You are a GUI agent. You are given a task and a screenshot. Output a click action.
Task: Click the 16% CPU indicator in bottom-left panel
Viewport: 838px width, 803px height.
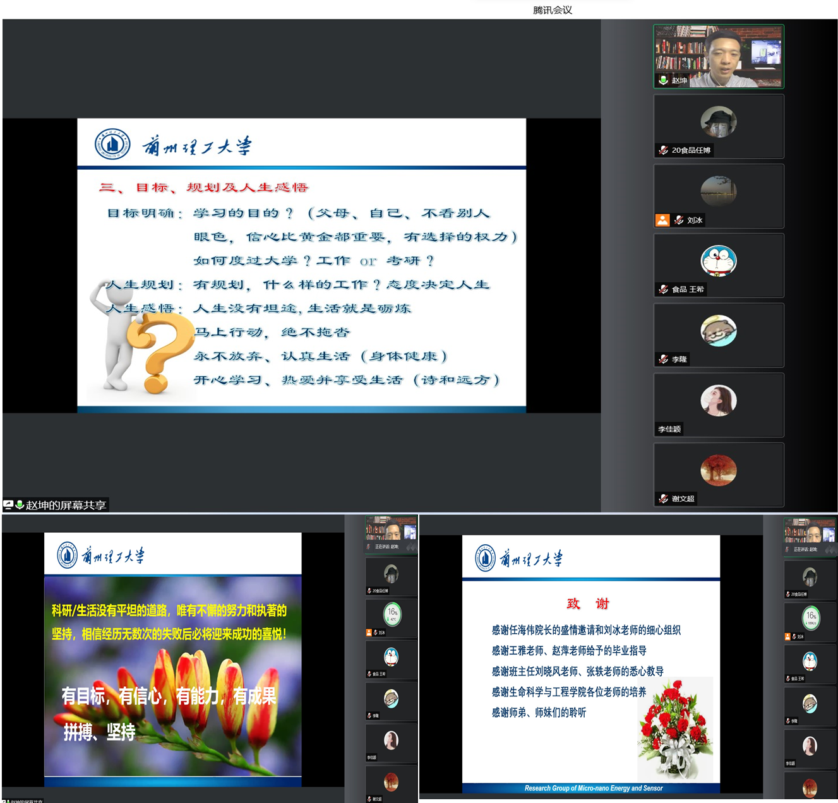pos(392,614)
